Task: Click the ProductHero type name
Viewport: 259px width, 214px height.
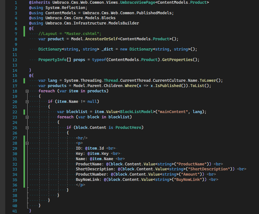Action: [128, 128]
